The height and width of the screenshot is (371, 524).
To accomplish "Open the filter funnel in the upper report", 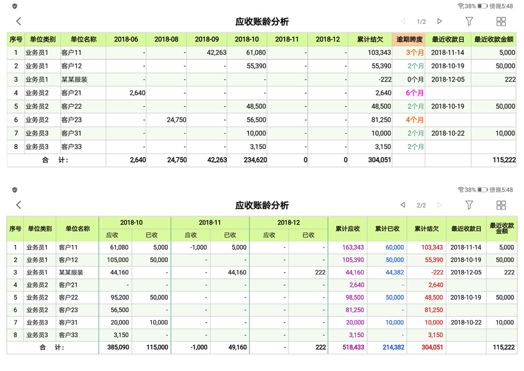I will coord(469,21).
